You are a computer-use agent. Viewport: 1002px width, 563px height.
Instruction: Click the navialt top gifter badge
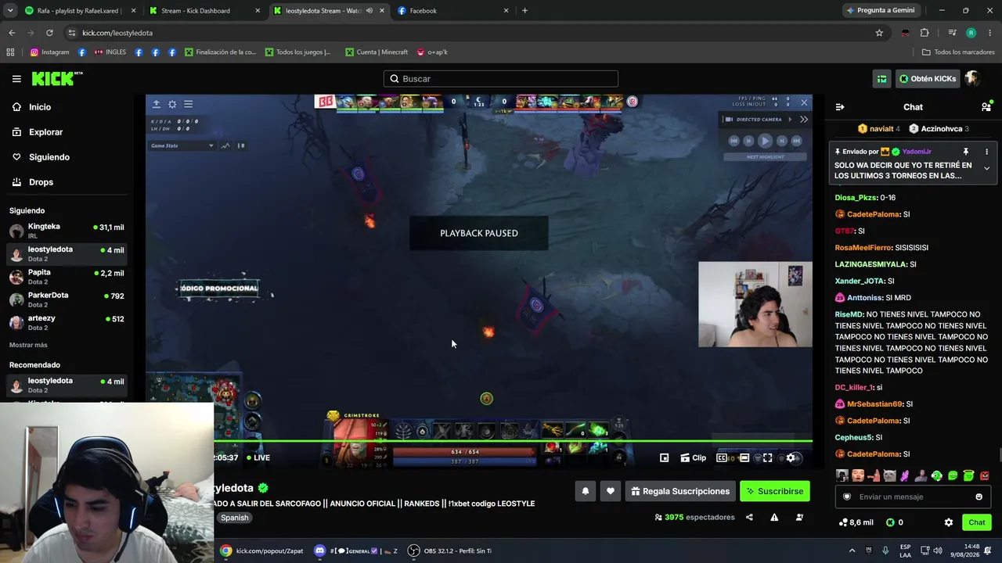click(878, 129)
